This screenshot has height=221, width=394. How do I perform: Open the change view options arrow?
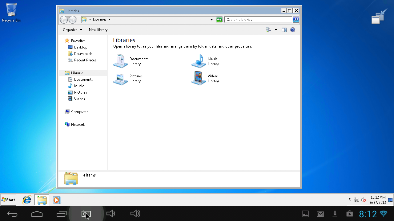pyautogui.click(x=276, y=30)
